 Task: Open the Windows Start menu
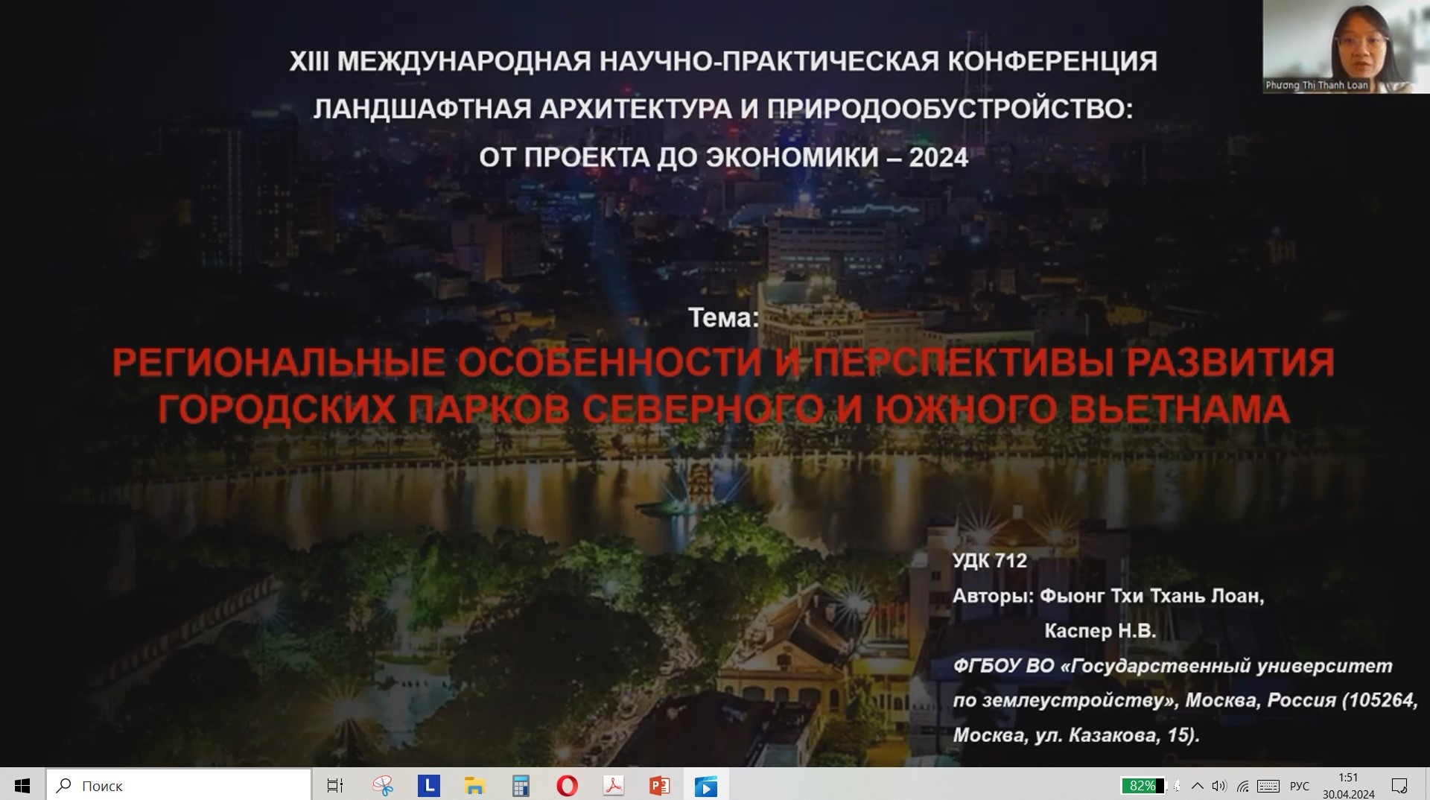coord(22,785)
